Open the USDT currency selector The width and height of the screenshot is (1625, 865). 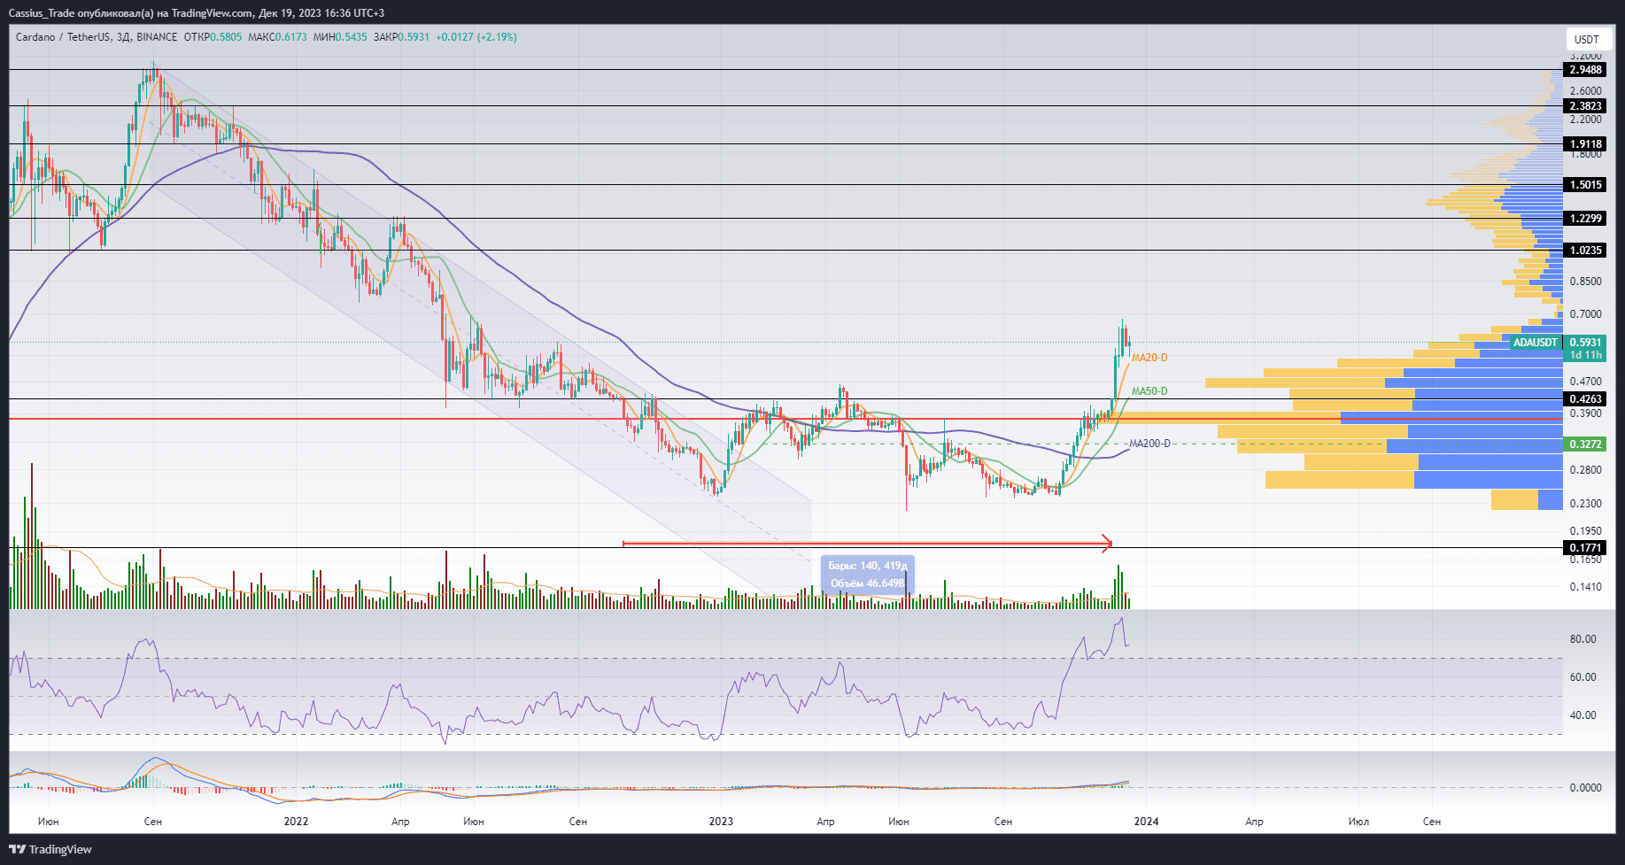[1586, 39]
